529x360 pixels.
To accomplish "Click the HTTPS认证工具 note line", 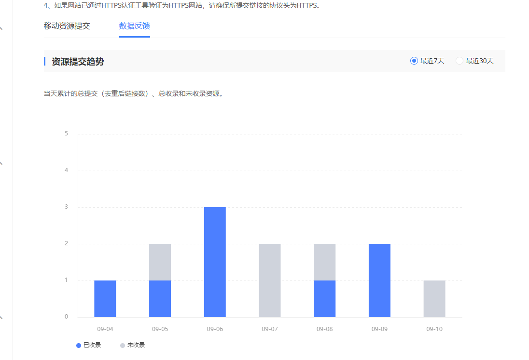I will (182, 5).
